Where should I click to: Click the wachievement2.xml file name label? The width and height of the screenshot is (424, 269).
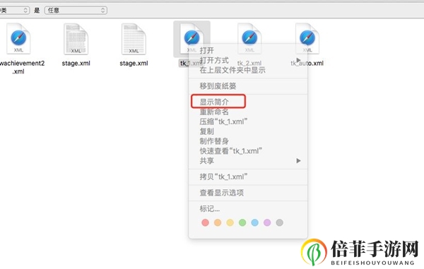click(22, 67)
